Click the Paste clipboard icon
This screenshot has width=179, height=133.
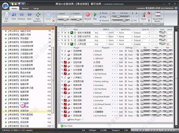[x=48, y=15]
